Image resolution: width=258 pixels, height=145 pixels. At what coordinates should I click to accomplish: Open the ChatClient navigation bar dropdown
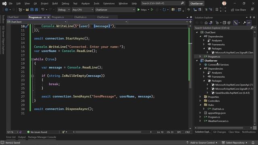tap(37, 22)
